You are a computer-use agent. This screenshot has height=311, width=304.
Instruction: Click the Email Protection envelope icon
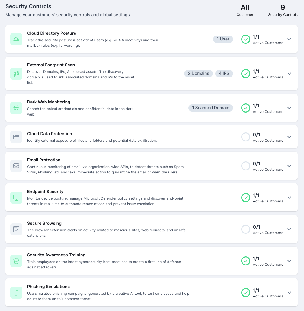[x=16, y=166]
